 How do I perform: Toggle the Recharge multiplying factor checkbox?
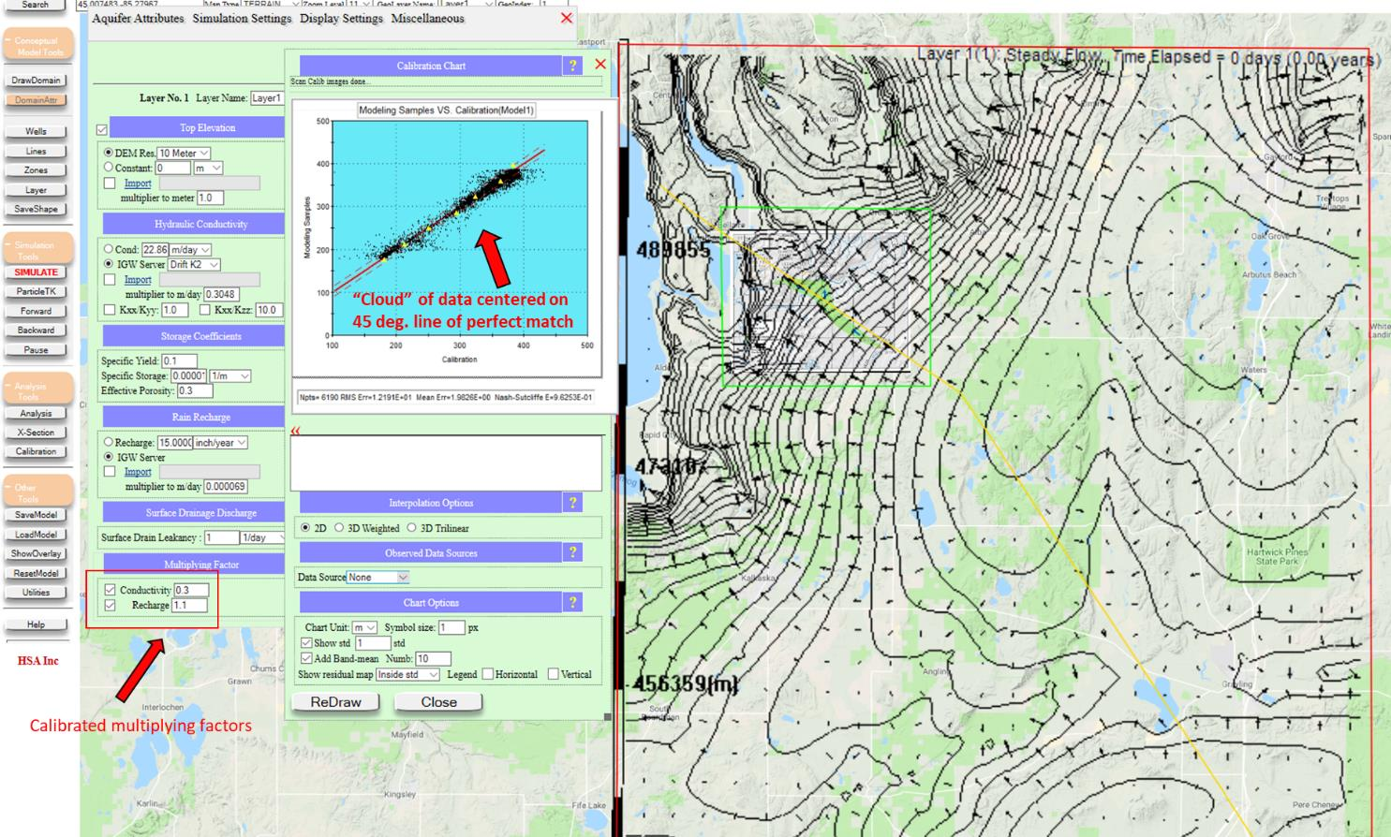111,605
